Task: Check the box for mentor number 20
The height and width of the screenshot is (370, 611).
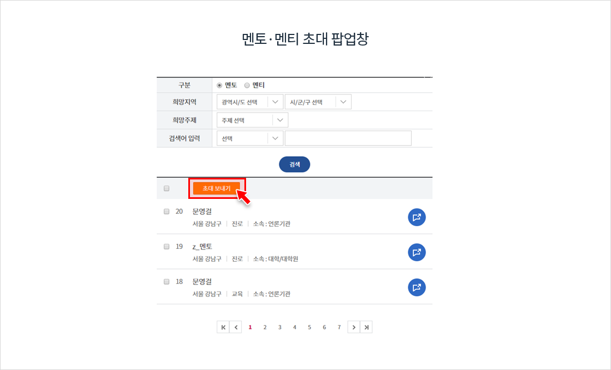Action: click(x=167, y=212)
